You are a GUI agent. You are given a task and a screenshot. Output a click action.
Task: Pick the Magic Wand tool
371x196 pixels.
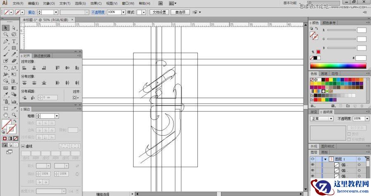tap(6, 35)
